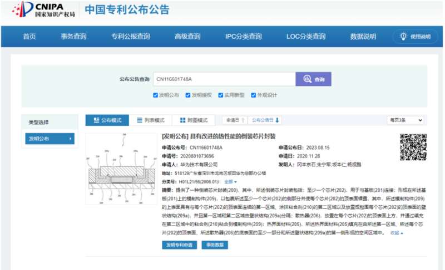Switch to 列表模式 list view icon
The image size is (445, 270).
(140, 120)
